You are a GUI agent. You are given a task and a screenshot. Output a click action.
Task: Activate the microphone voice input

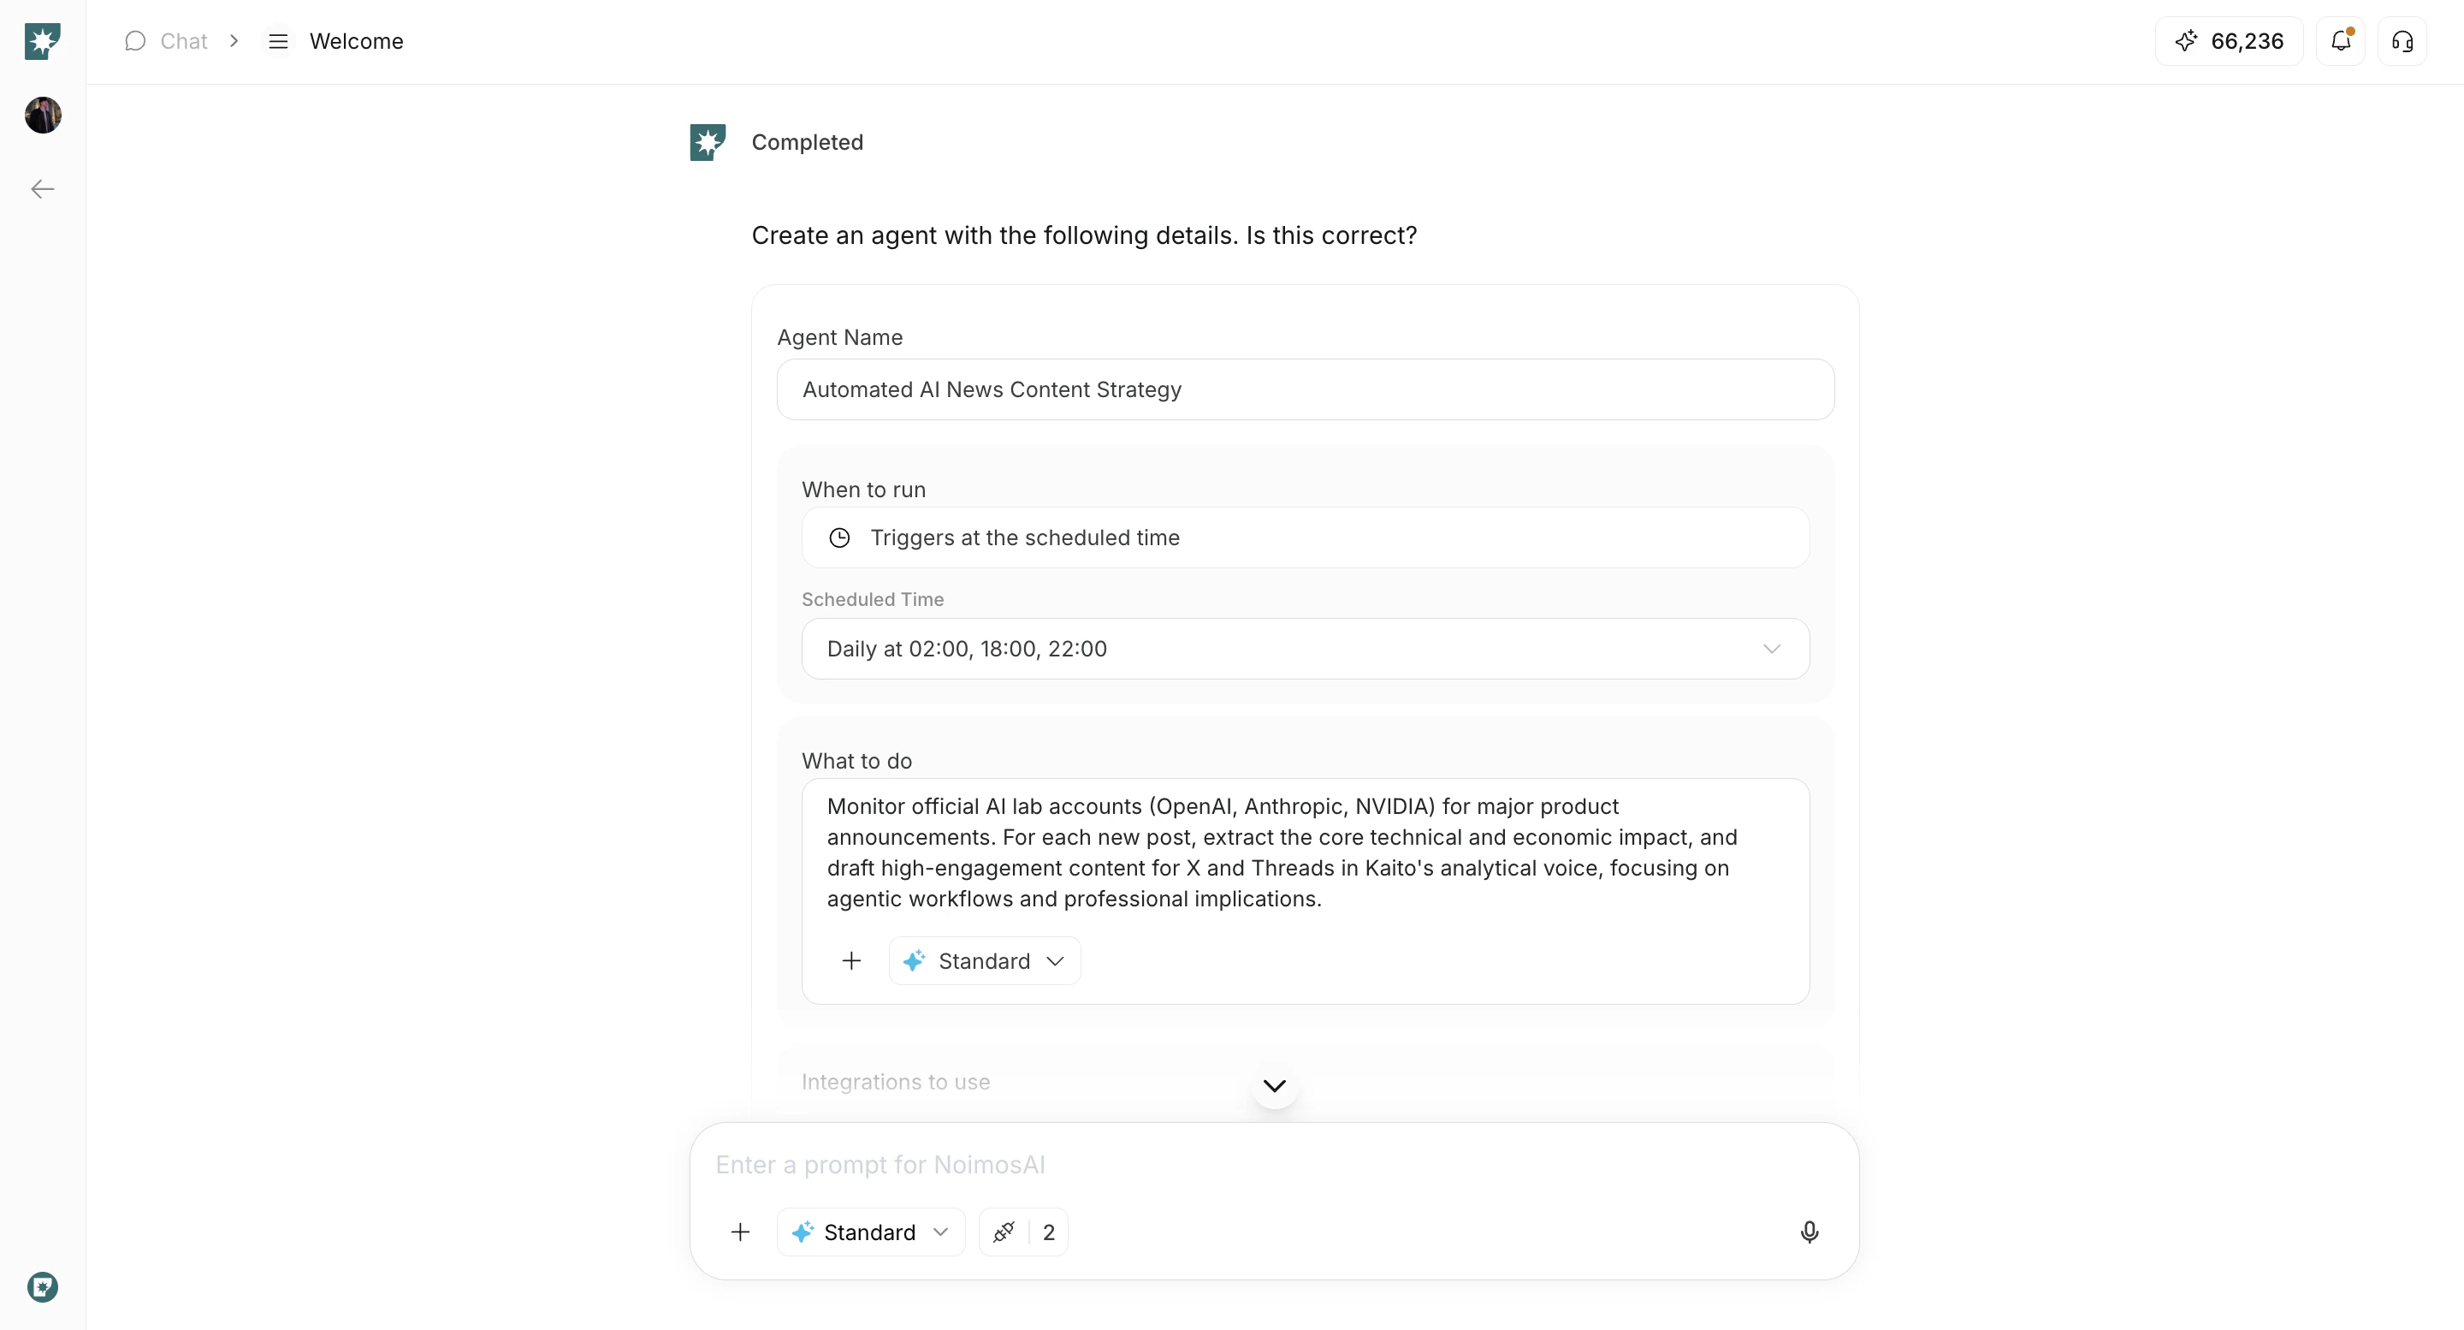click(x=1809, y=1232)
